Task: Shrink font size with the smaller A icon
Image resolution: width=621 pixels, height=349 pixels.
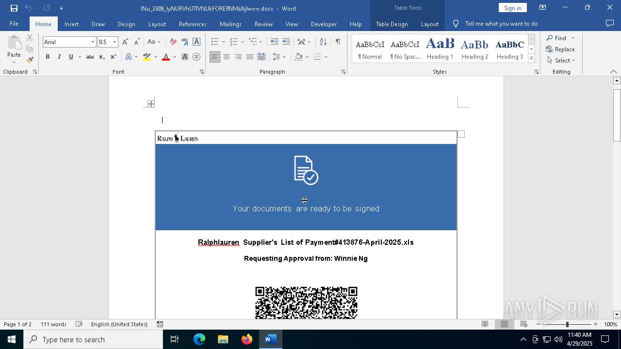Action: 137,42
